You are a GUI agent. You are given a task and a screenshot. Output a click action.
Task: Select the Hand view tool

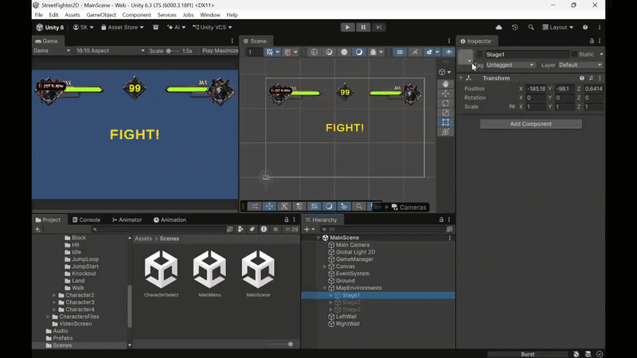pos(446,84)
